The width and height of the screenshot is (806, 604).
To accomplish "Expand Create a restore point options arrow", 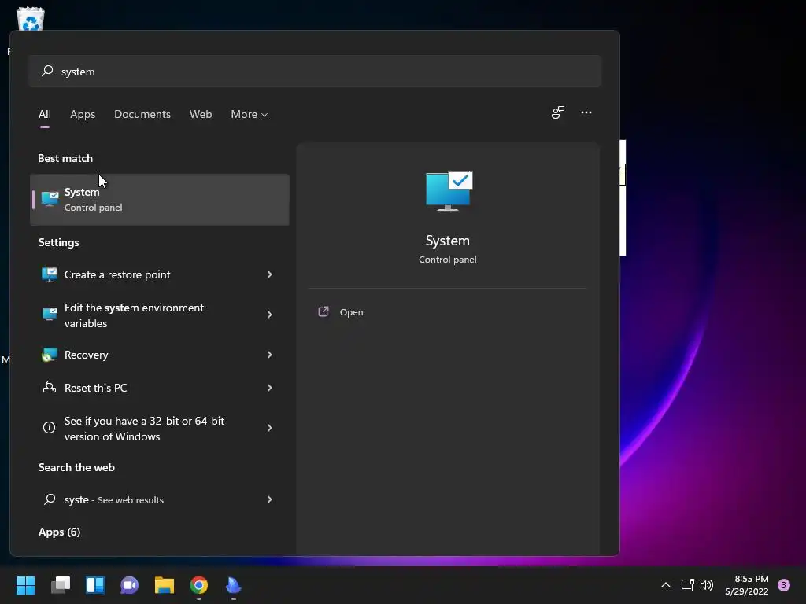I will [x=269, y=274].
